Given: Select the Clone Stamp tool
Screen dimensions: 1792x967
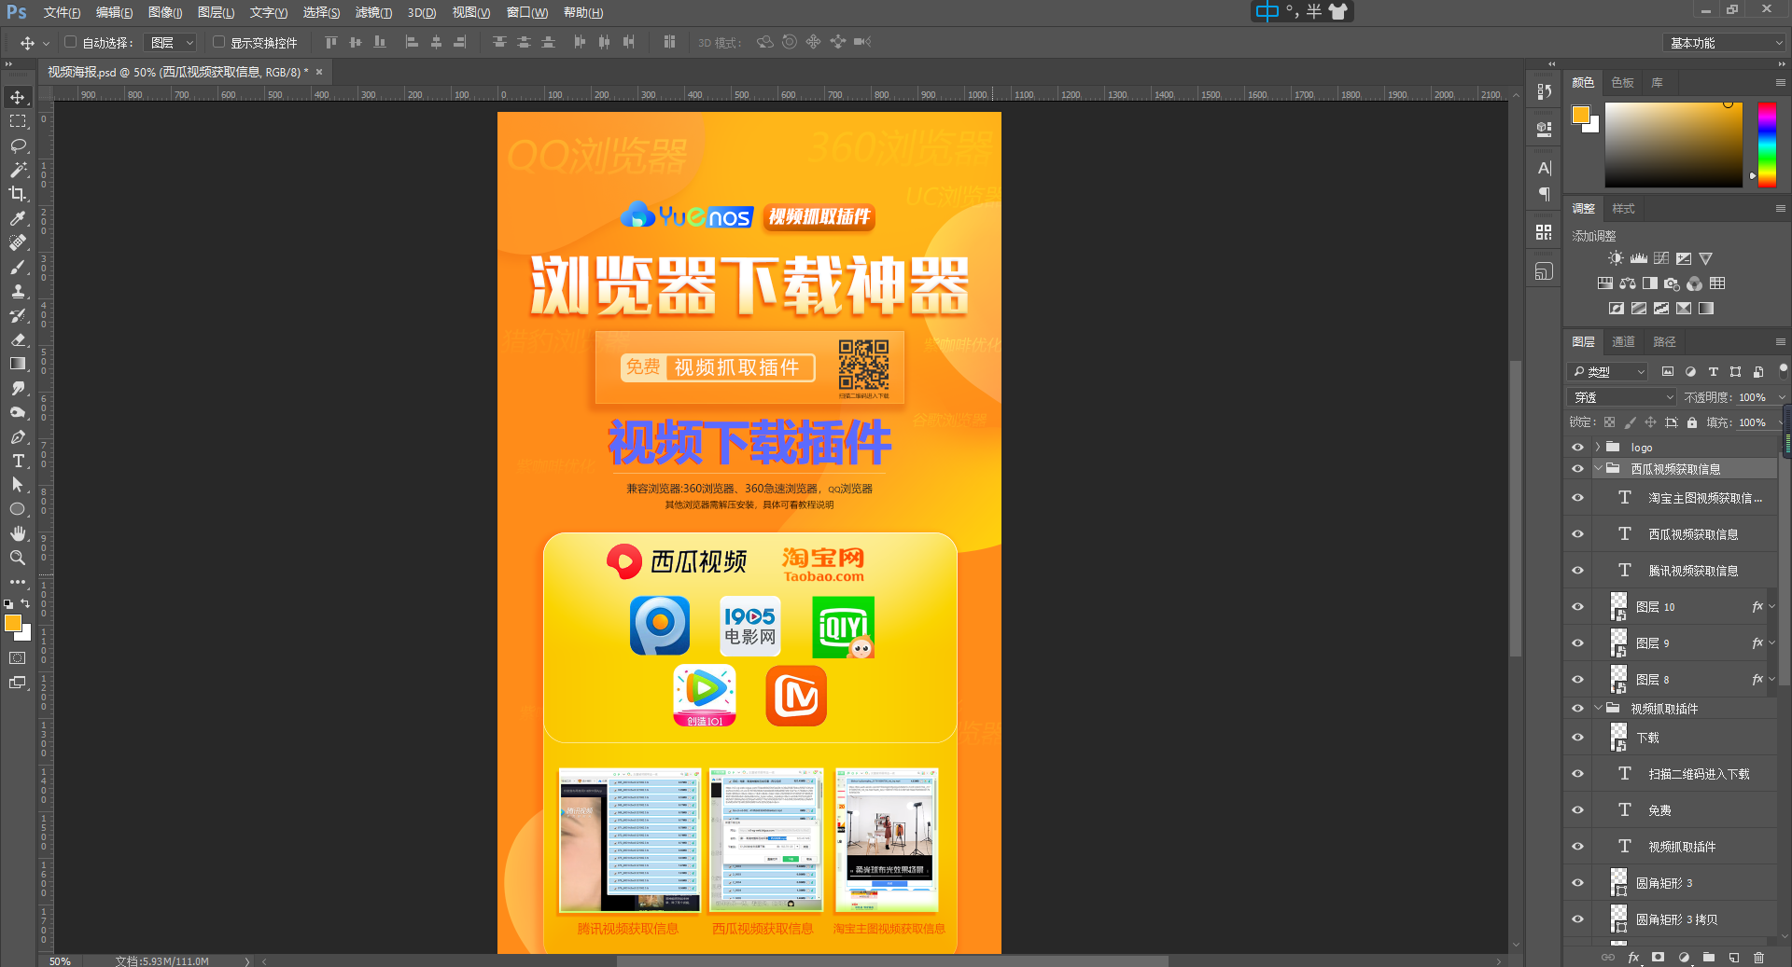Looking at the screenshot, I should pos(18,291).
